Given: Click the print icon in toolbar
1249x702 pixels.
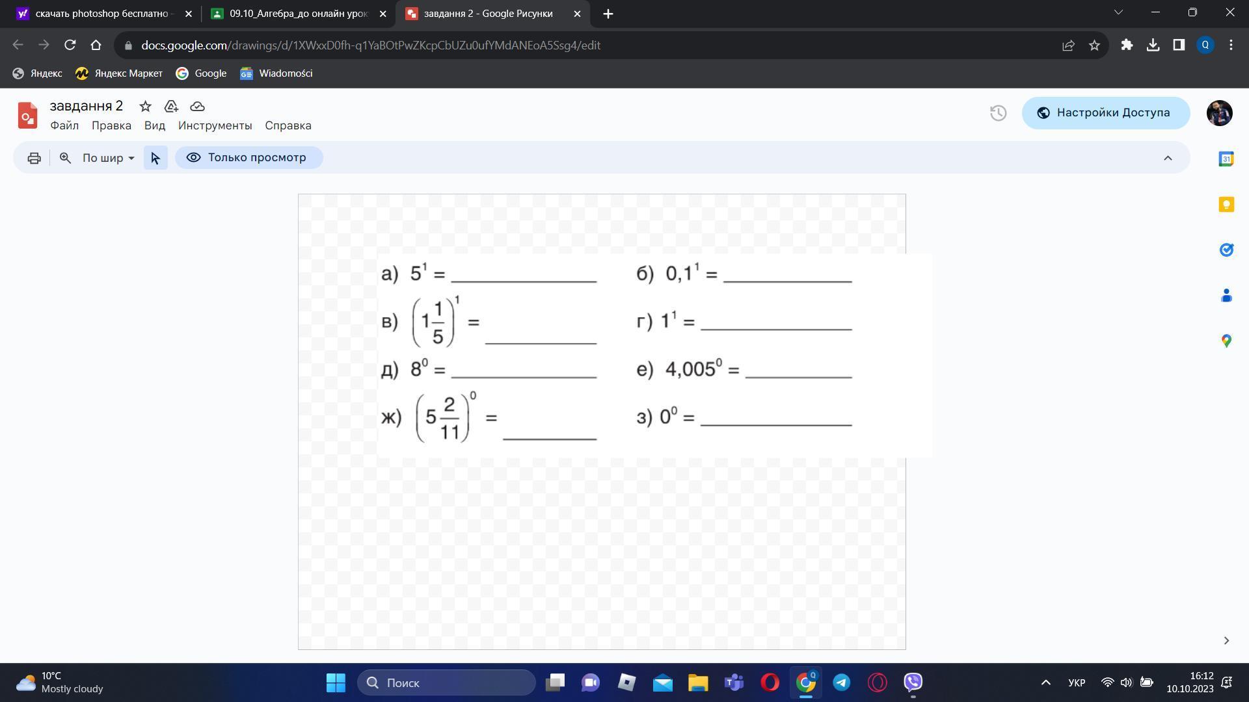Looking at the screenshot, I should (x=34, y=158).
